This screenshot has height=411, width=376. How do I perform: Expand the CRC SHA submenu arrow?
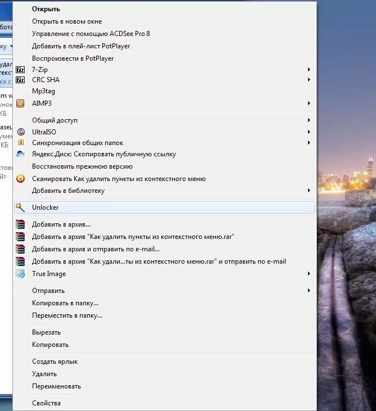coord(309,79)
